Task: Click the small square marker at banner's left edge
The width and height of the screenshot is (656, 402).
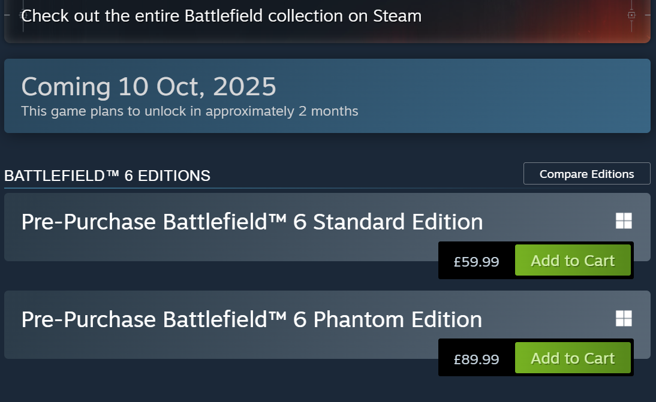Action: [x=23, y=14]
